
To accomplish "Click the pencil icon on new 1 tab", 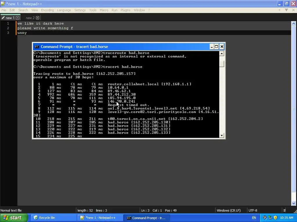I will (3, 18).
